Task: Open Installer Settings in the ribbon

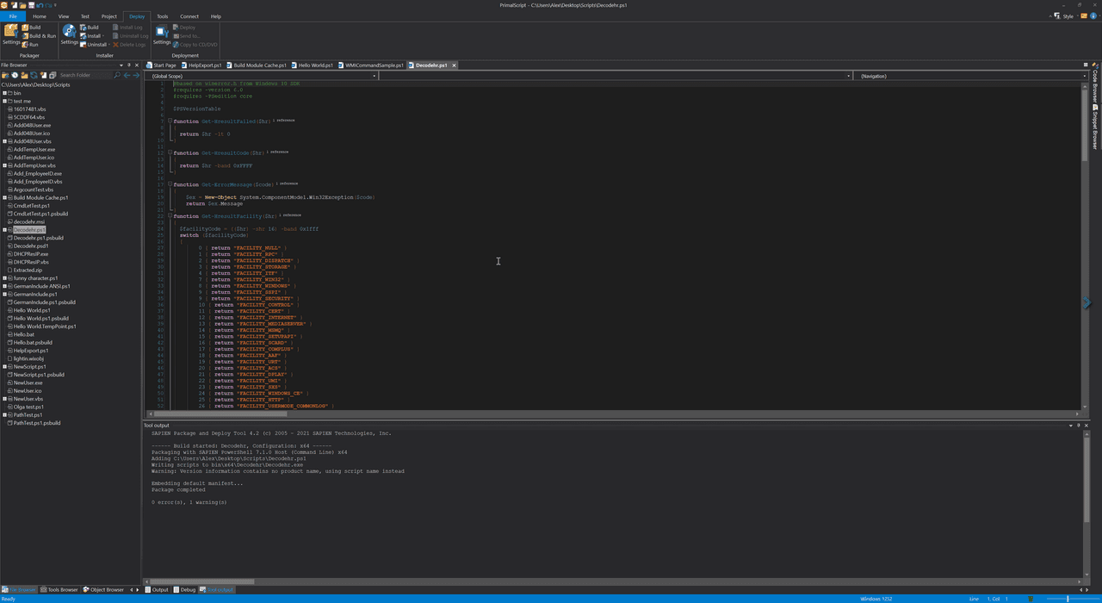Action: pos(69,34)
